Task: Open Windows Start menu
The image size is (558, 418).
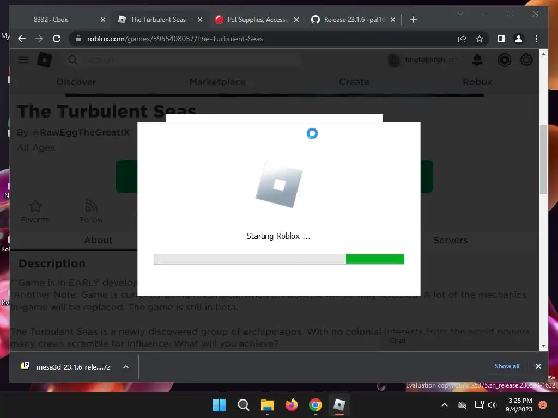Action: (x=219, y=405)
